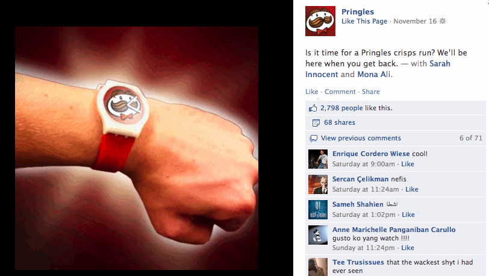Viewport: 489px width, 276px height.
Task: Open Sameh Shahien's profile thumbnail
Action: (318, 210)
